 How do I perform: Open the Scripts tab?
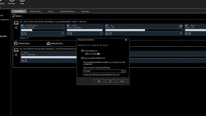click(50, 11)
